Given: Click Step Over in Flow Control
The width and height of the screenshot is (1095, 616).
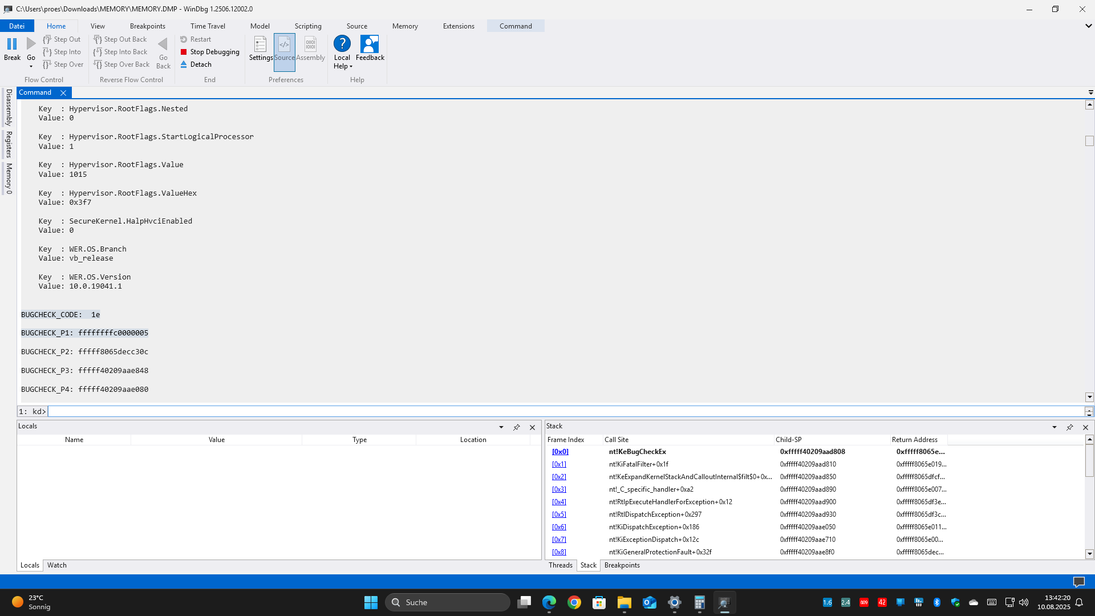Looking at the screenshot, I should click(63, 64).
